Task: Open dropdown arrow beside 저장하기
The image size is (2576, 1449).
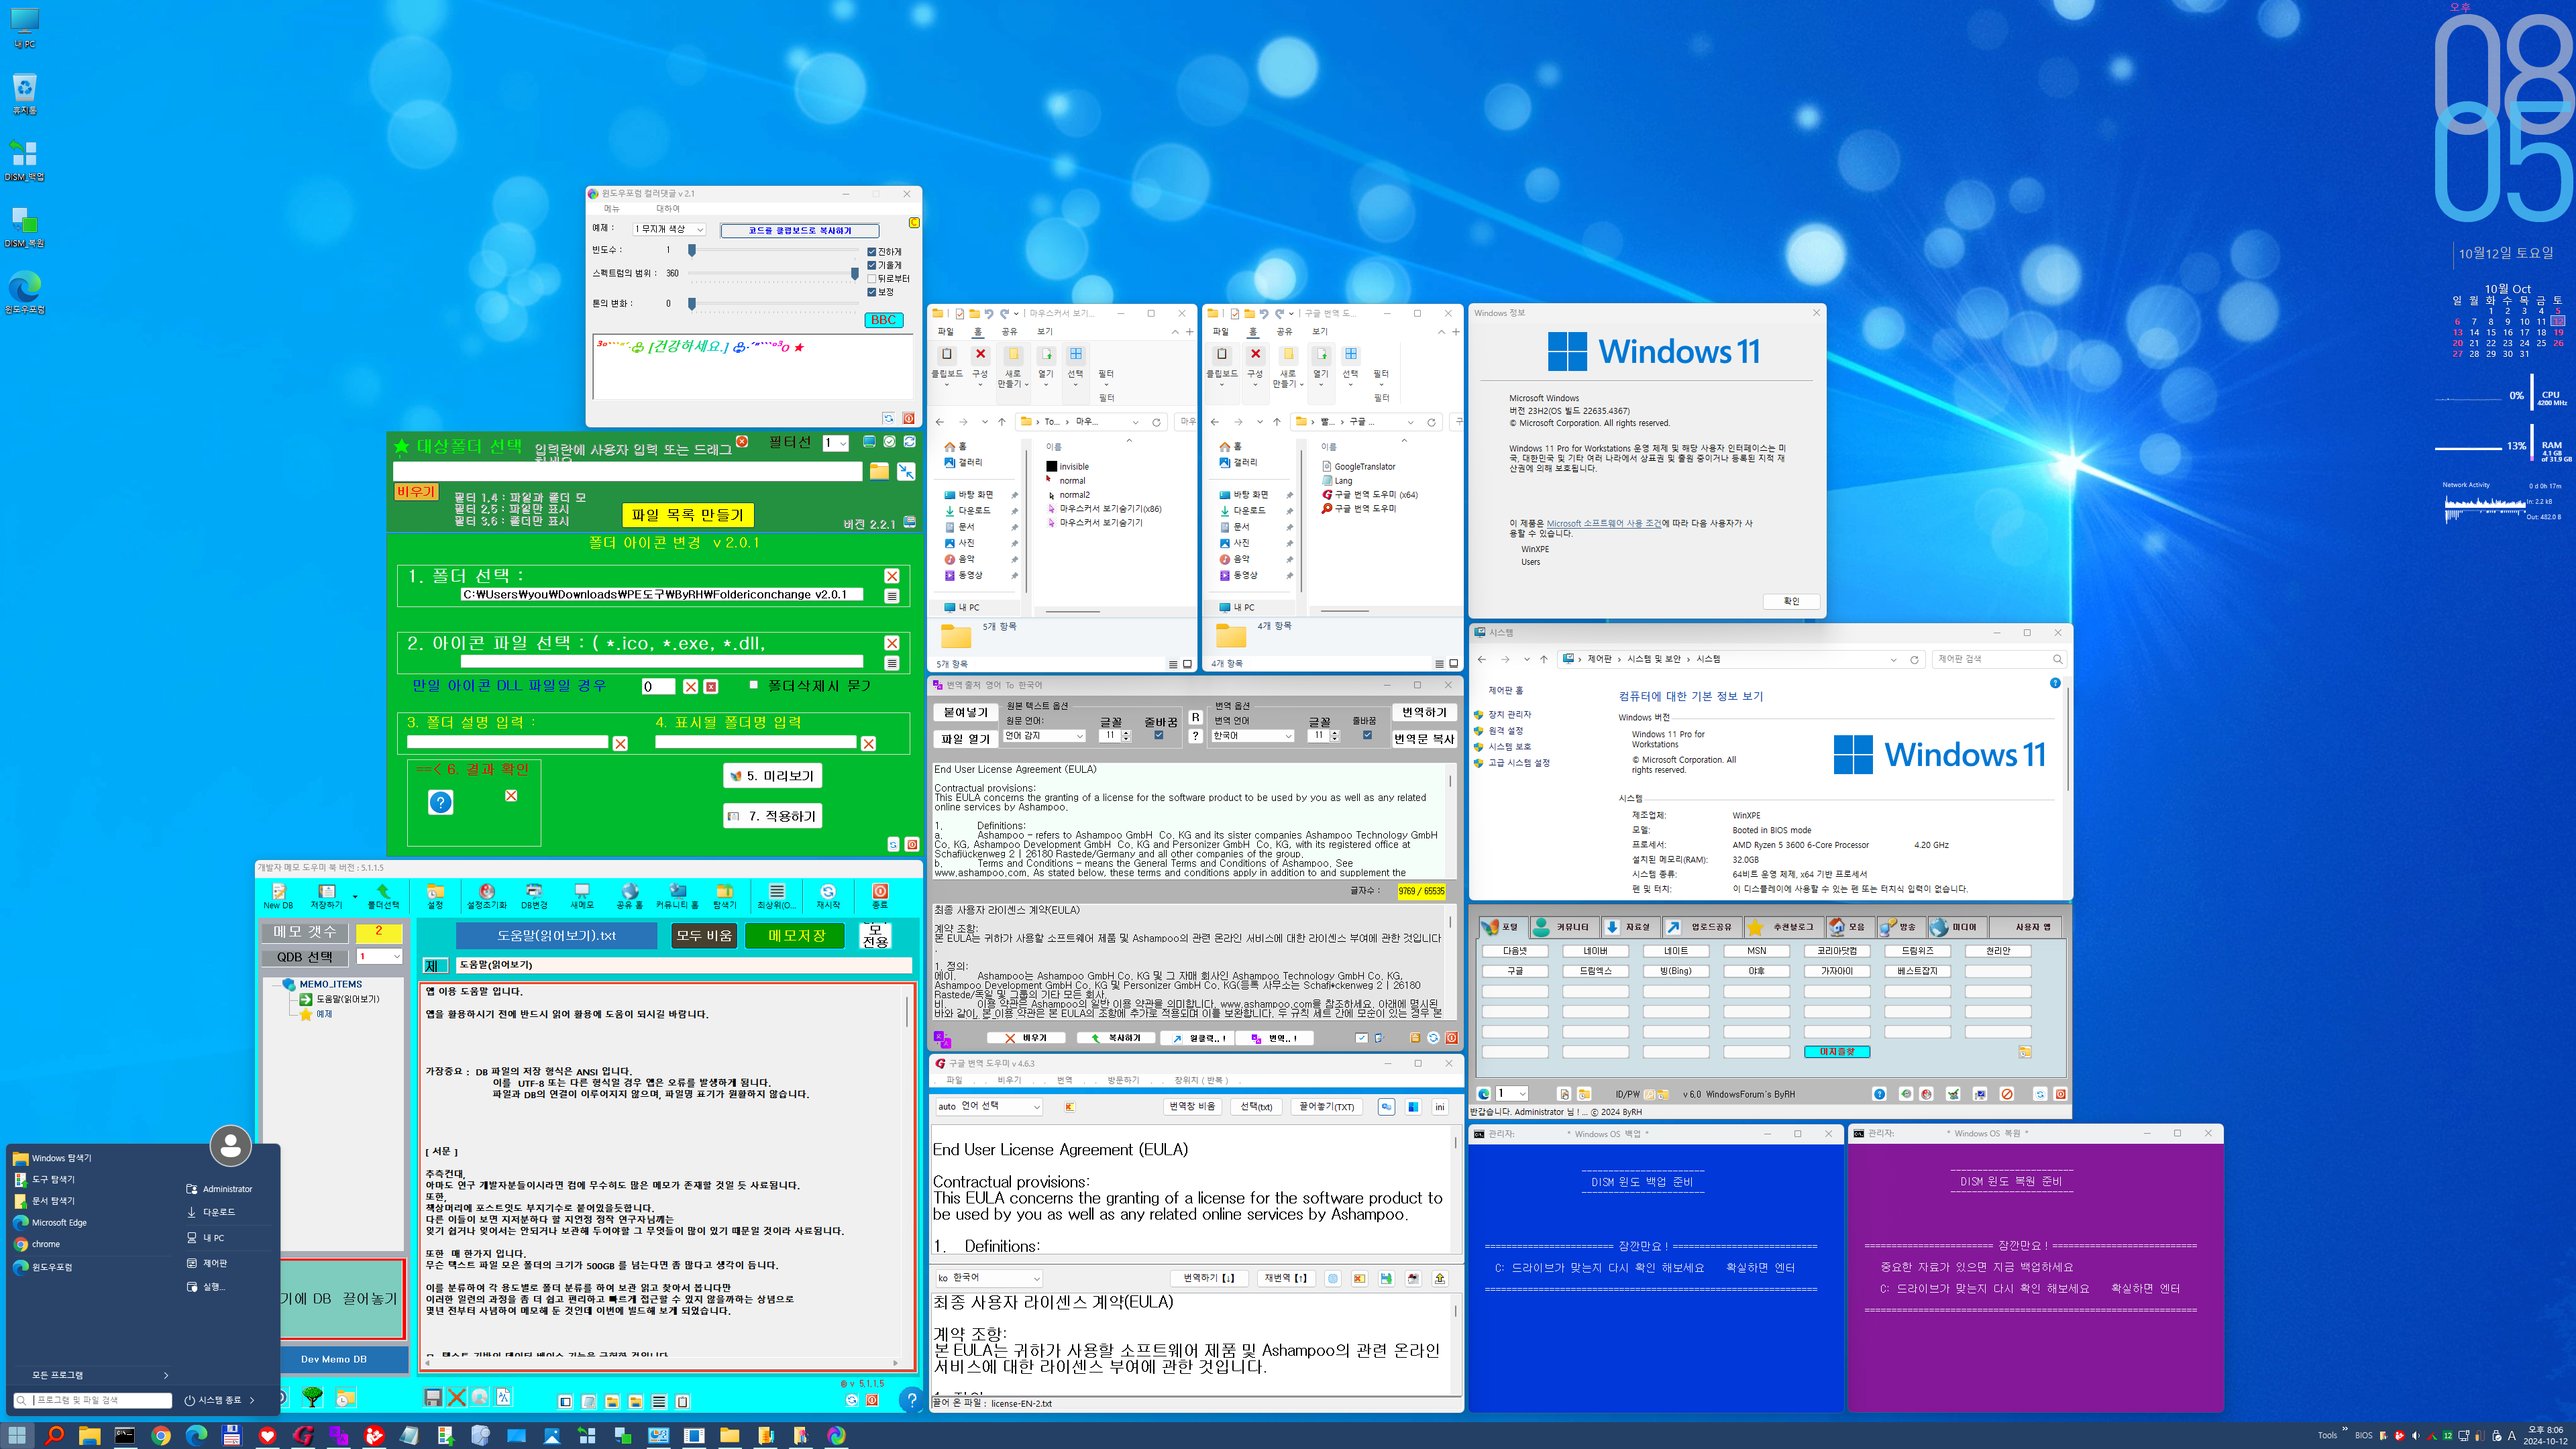Action: pyautogui.click(x=355, y=897)
